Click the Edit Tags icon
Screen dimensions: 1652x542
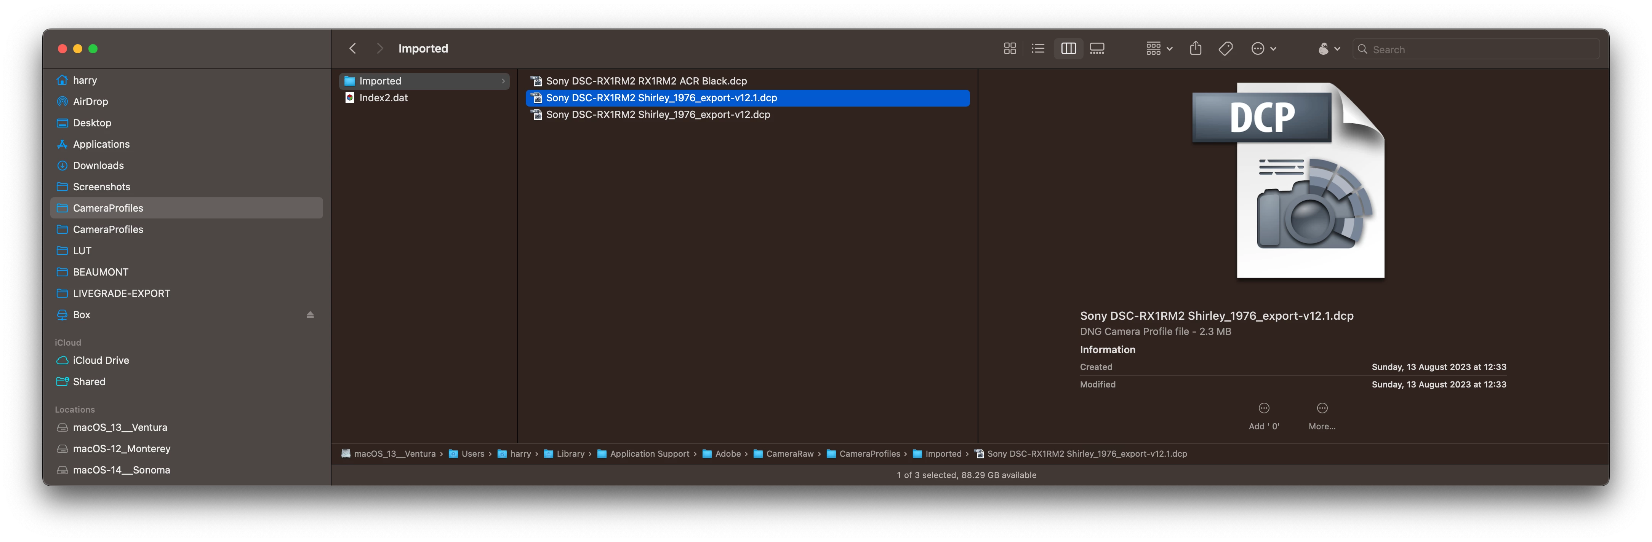point(1226,49)
